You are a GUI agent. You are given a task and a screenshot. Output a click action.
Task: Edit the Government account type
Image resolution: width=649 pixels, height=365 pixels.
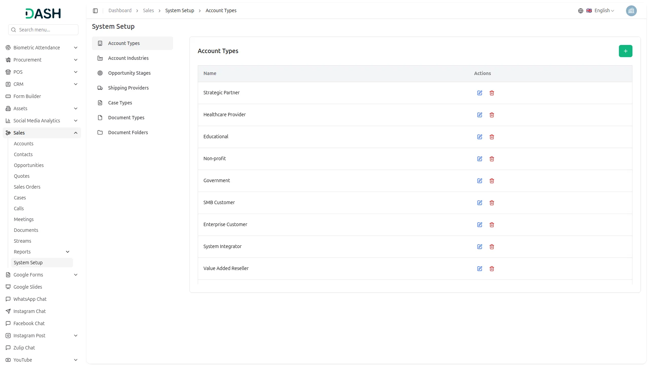coord(479,181)
